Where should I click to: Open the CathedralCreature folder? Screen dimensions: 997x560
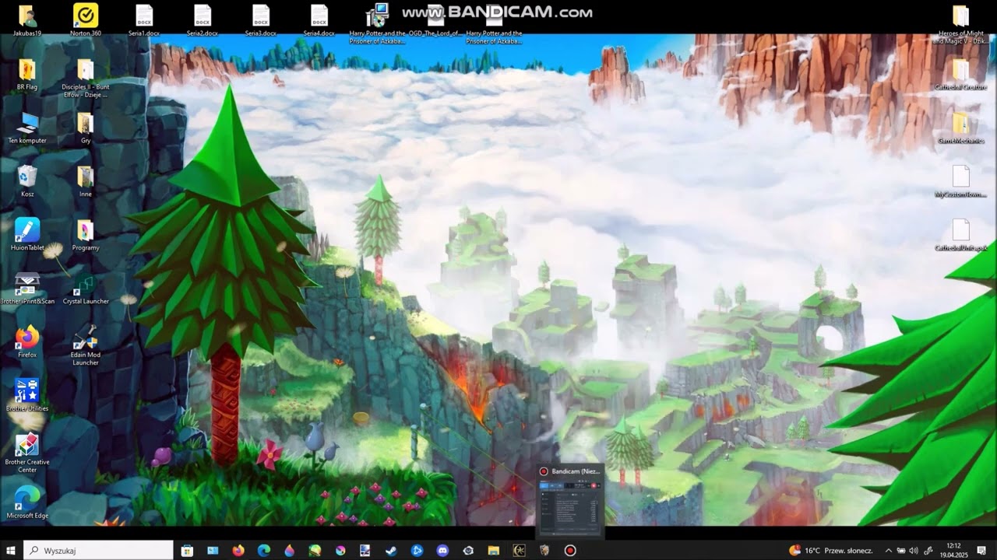point(960,75)
